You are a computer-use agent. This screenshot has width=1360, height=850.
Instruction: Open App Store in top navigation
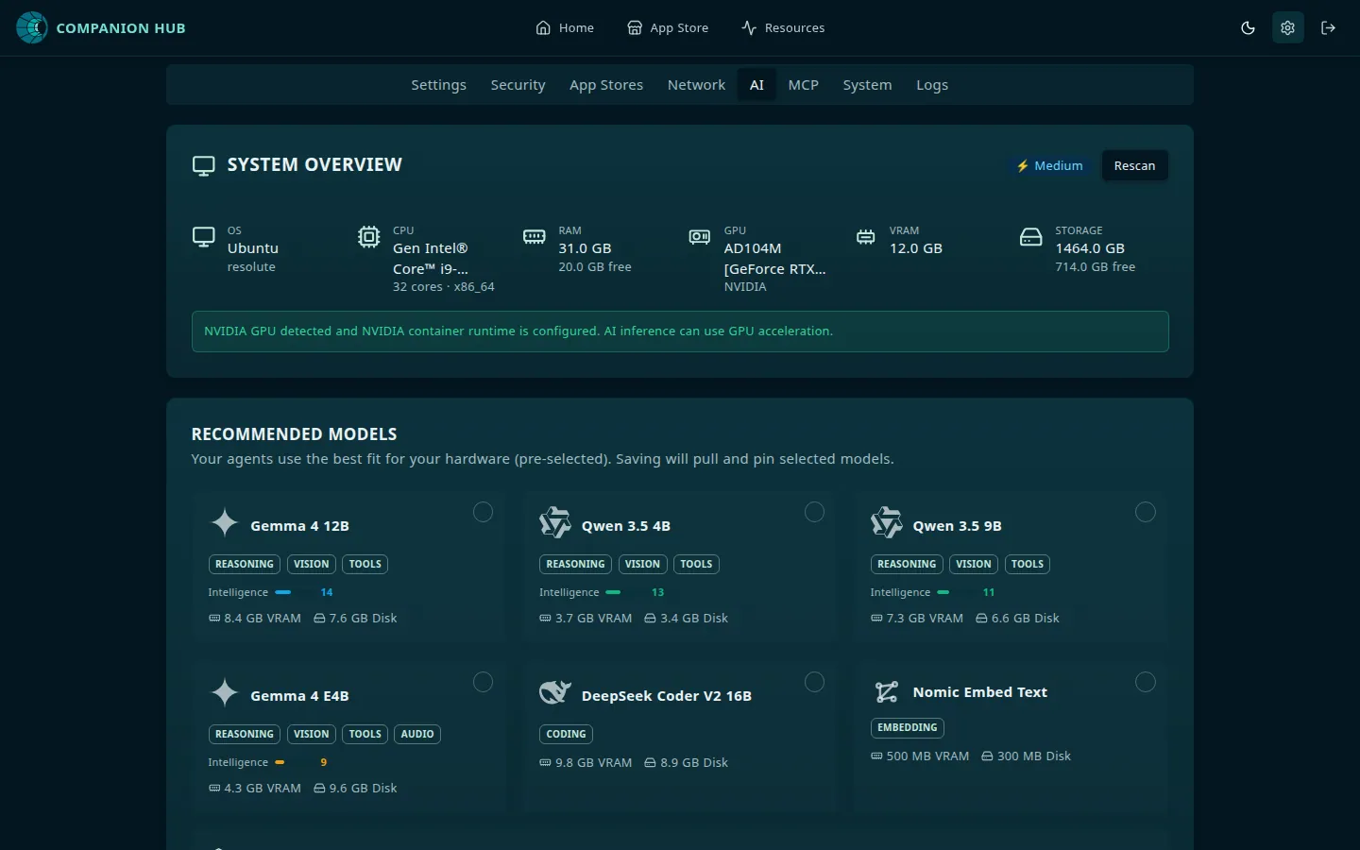[668, 28]
